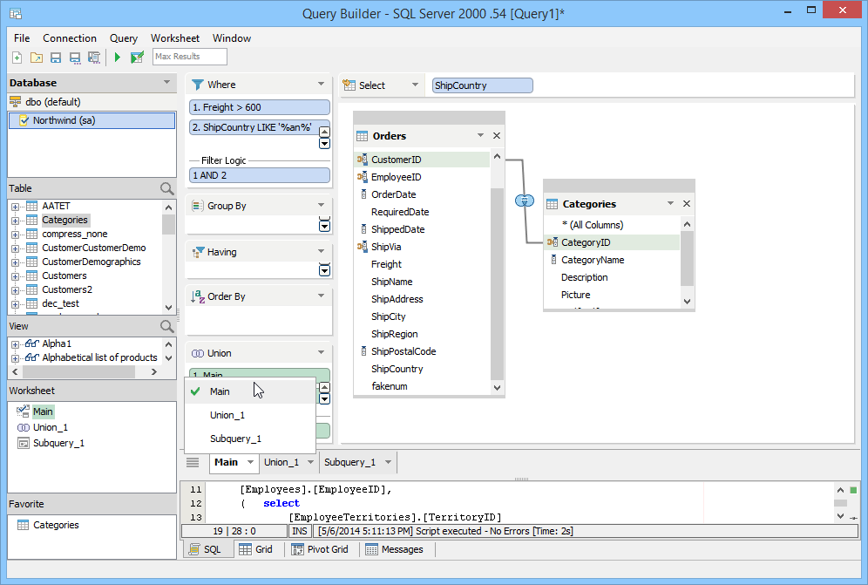Switch to the Messages tab
The width and height of the screenshot is (868, 585).
pyautogui.click(x=395, y=549)
